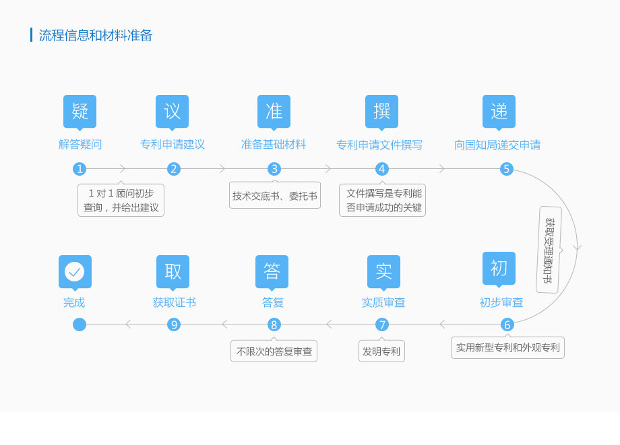Click the 取 step icon
Screen dimensions: 620x445
coord(173,272)
